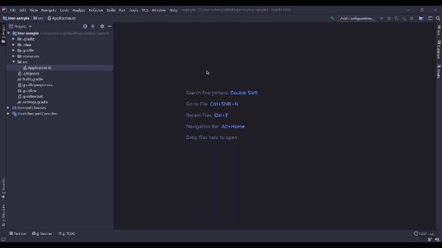This screenshot has height=248, width=442.
Task: Click the Run with Coverage icon
Action: tap(396, 19)
